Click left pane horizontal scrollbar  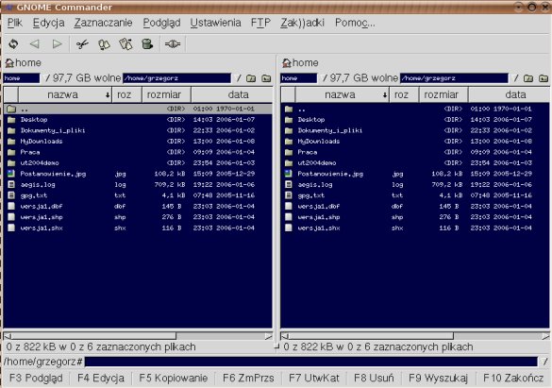pyautogui.click(x=138, y=336)
